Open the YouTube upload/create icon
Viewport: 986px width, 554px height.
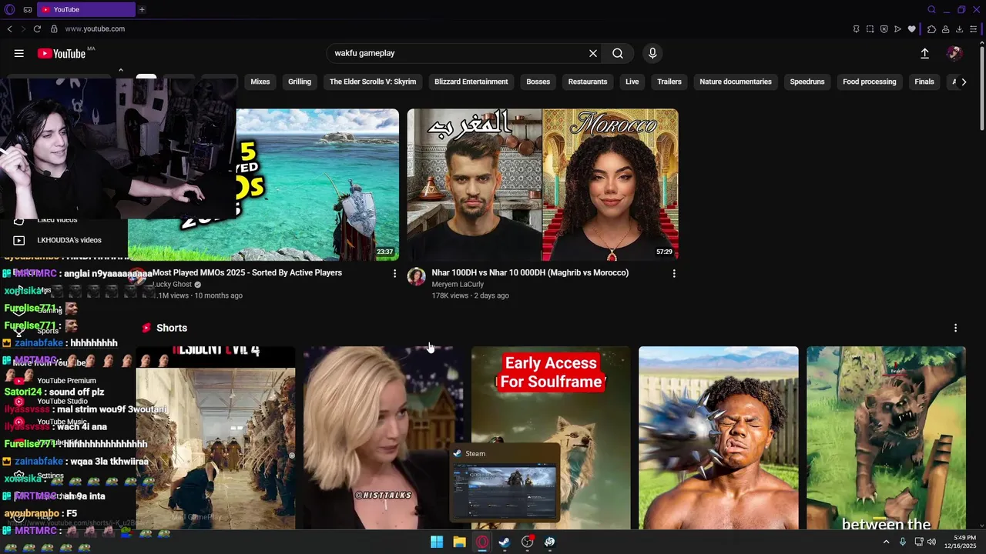pyautogui.click(x=924, y=53)
